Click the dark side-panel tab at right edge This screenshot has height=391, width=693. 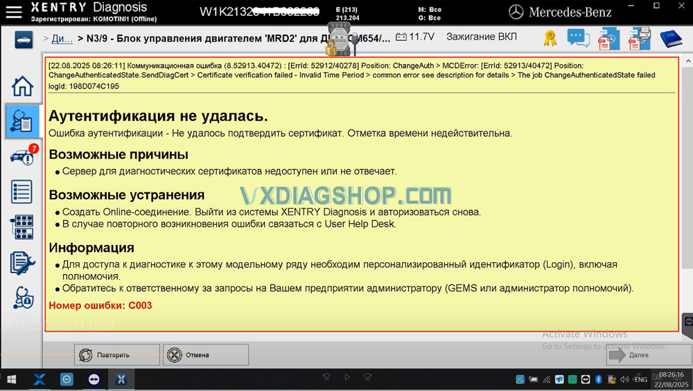(x=687, y=326)
